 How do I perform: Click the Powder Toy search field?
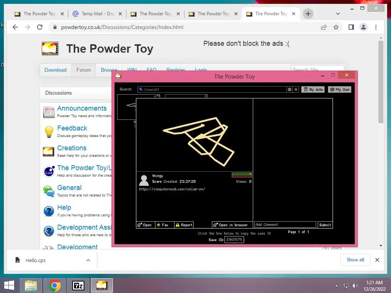tap(212, 89)
